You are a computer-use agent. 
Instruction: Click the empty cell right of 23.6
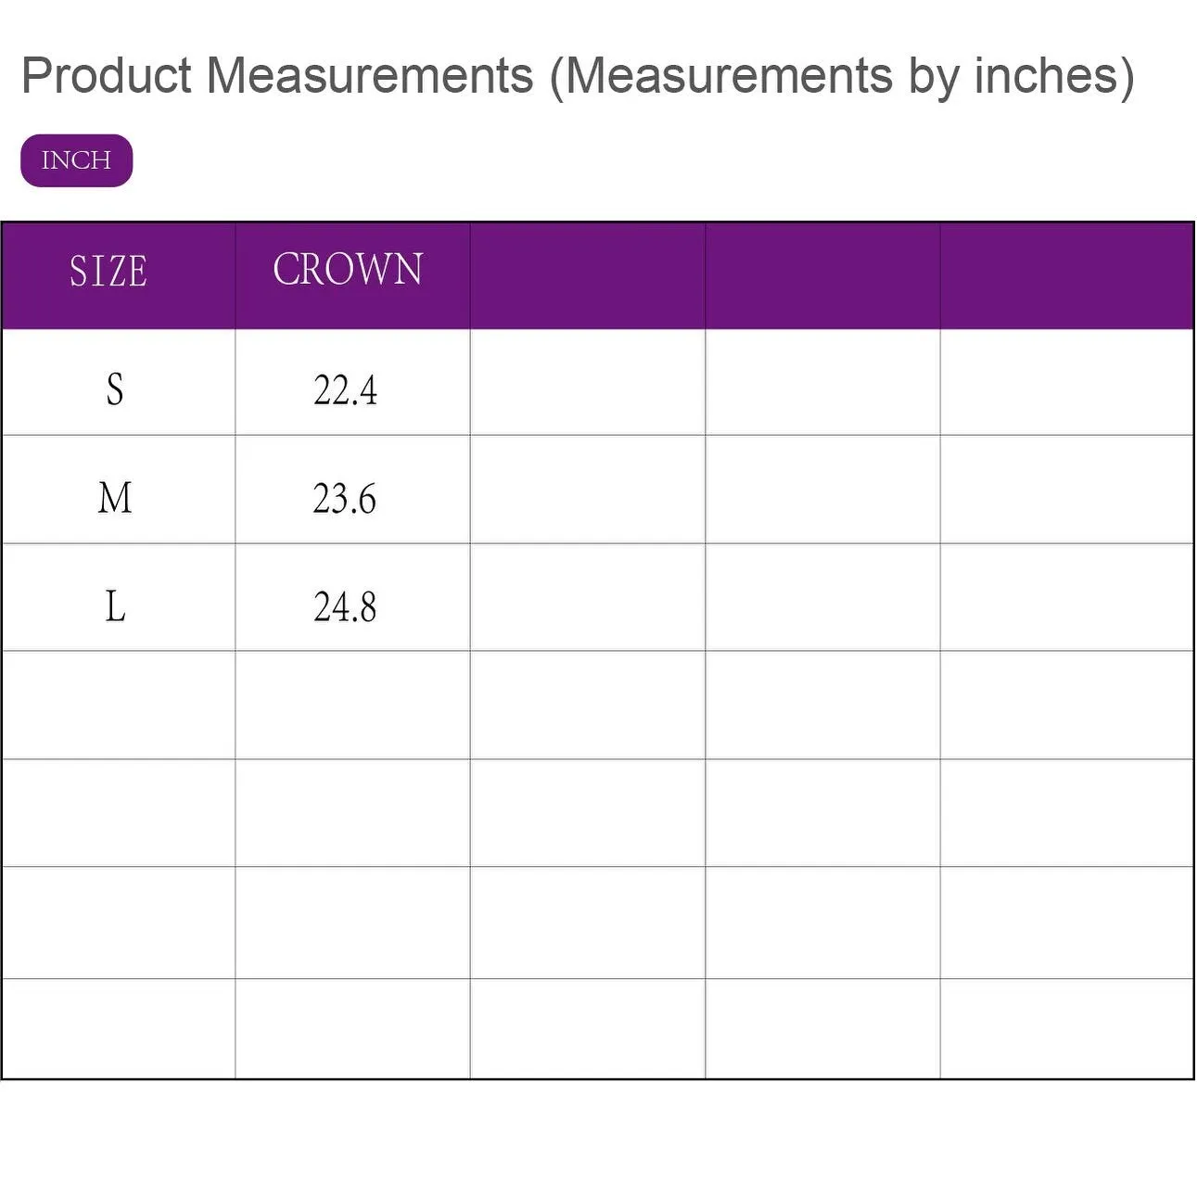[x=587, y=490]
